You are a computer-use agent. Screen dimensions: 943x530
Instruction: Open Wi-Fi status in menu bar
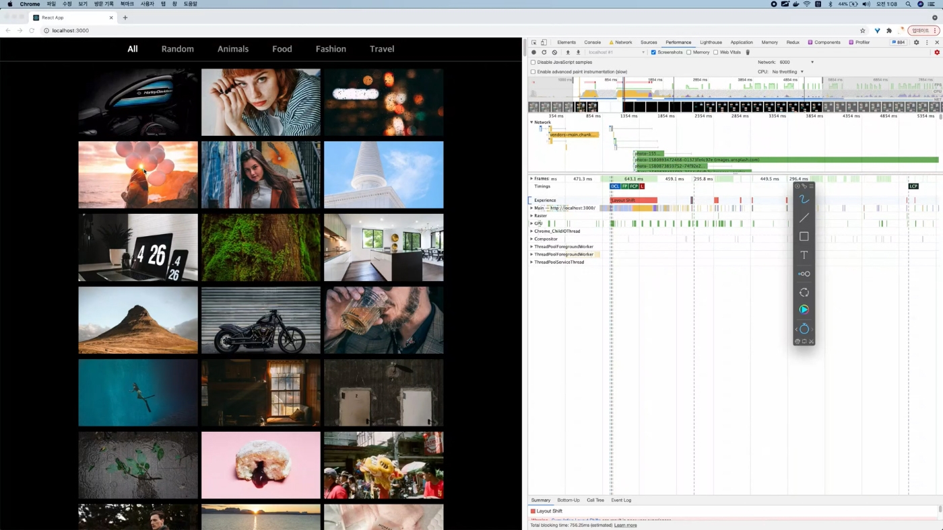[x=807, y=4]
